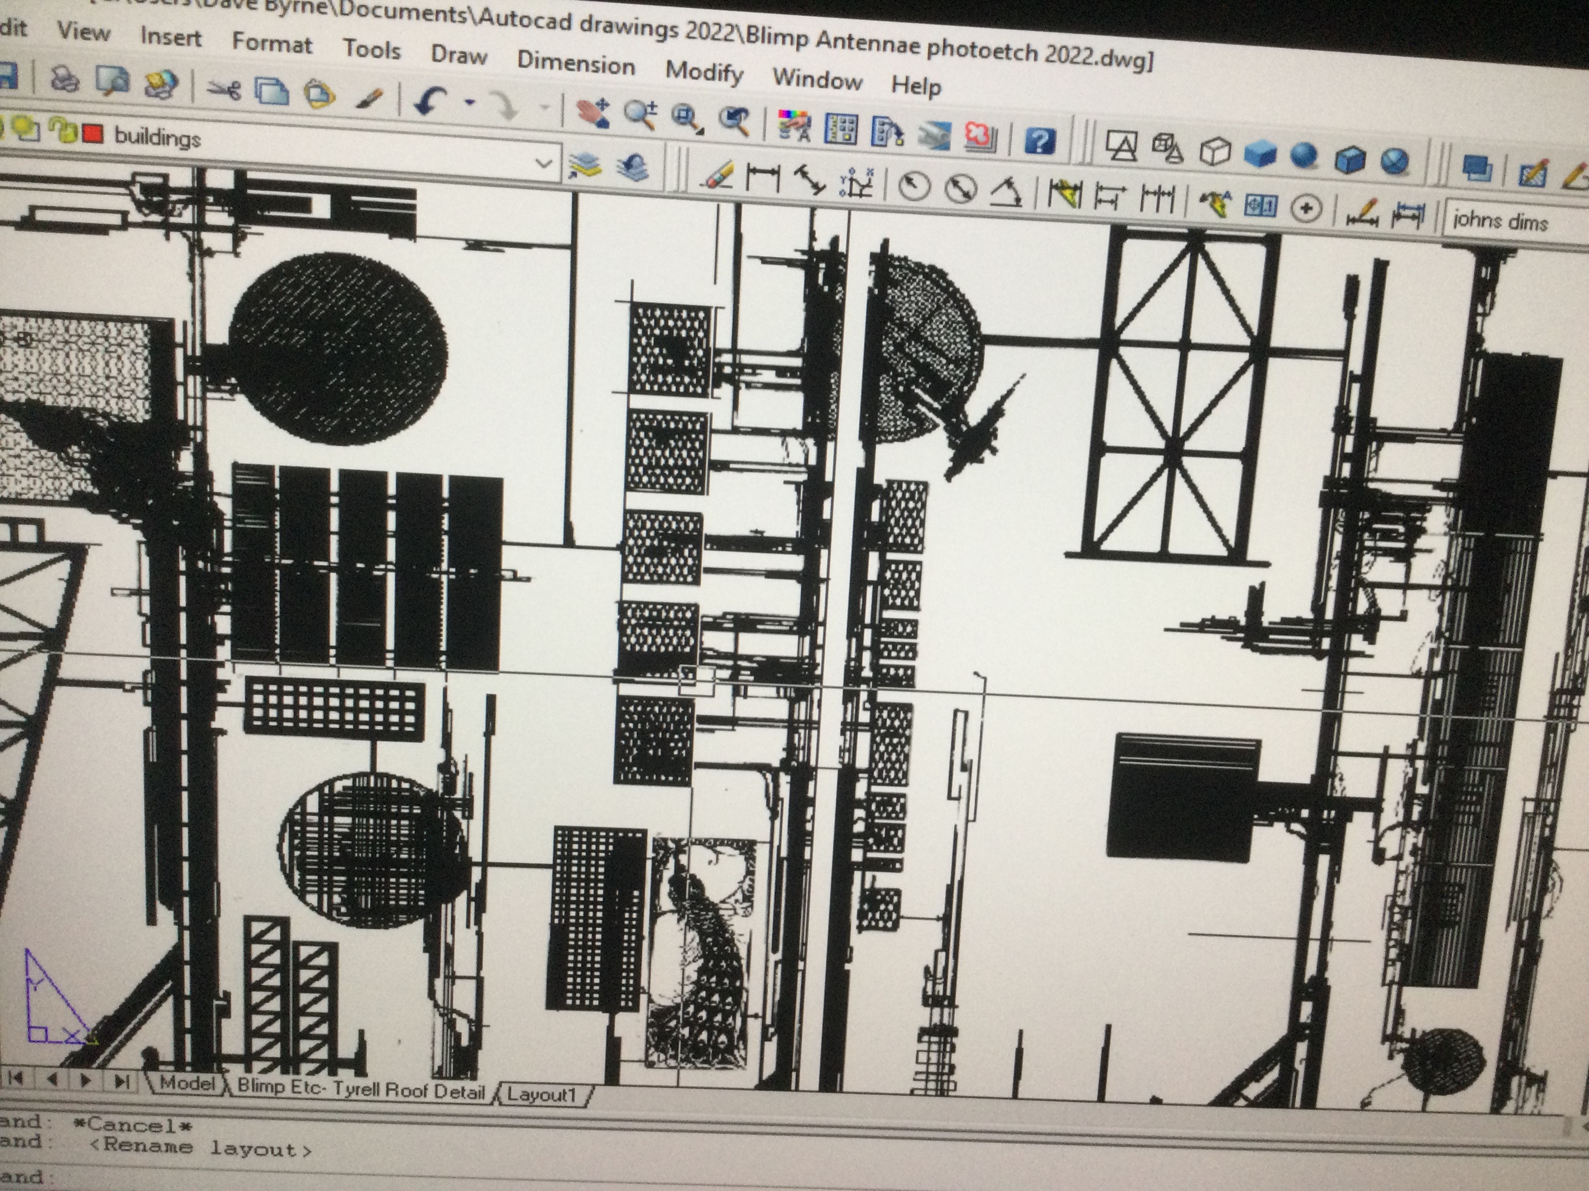Click the Copy to clipboard icon

tap(272, 91)
